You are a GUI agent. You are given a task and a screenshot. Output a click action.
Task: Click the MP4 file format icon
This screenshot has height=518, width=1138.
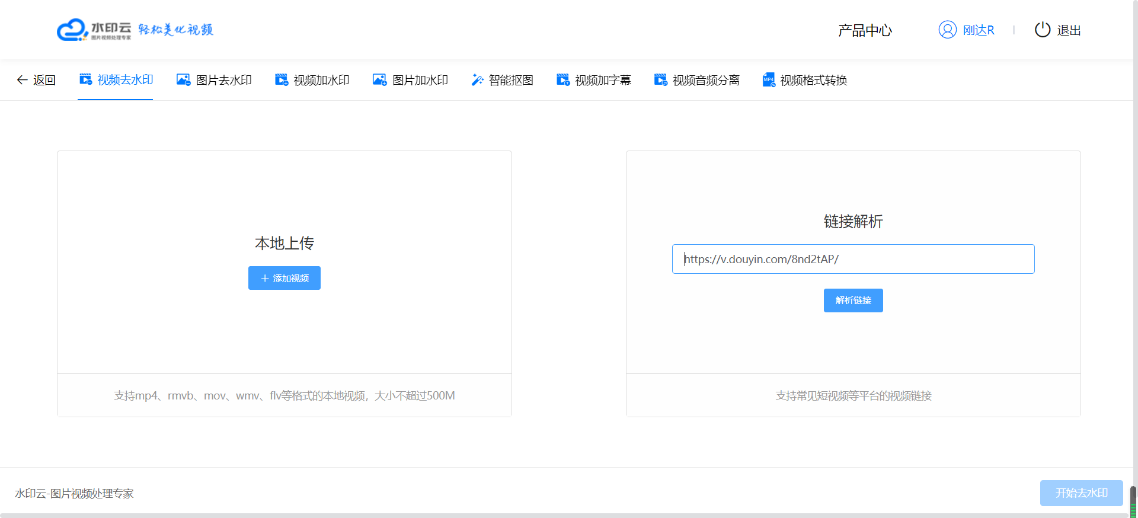[769, 79]
